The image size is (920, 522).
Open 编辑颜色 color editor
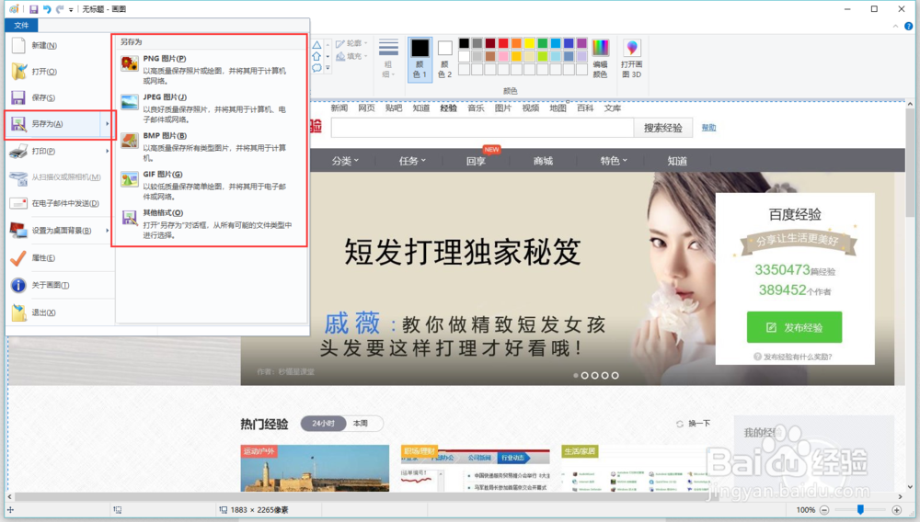(600, 59)
